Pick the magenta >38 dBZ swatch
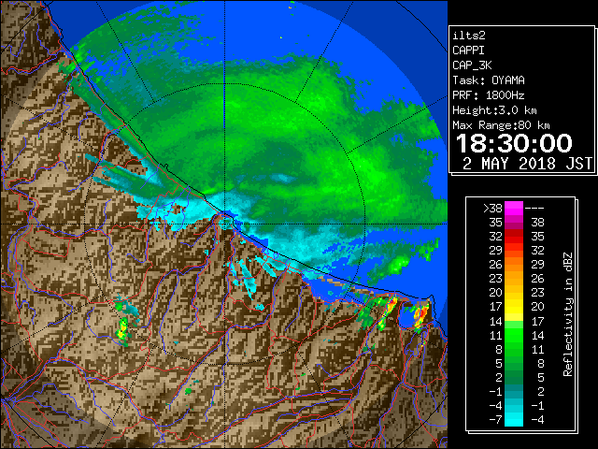The height and width of the screenshot is (449, 598). (x=514, y=209)
